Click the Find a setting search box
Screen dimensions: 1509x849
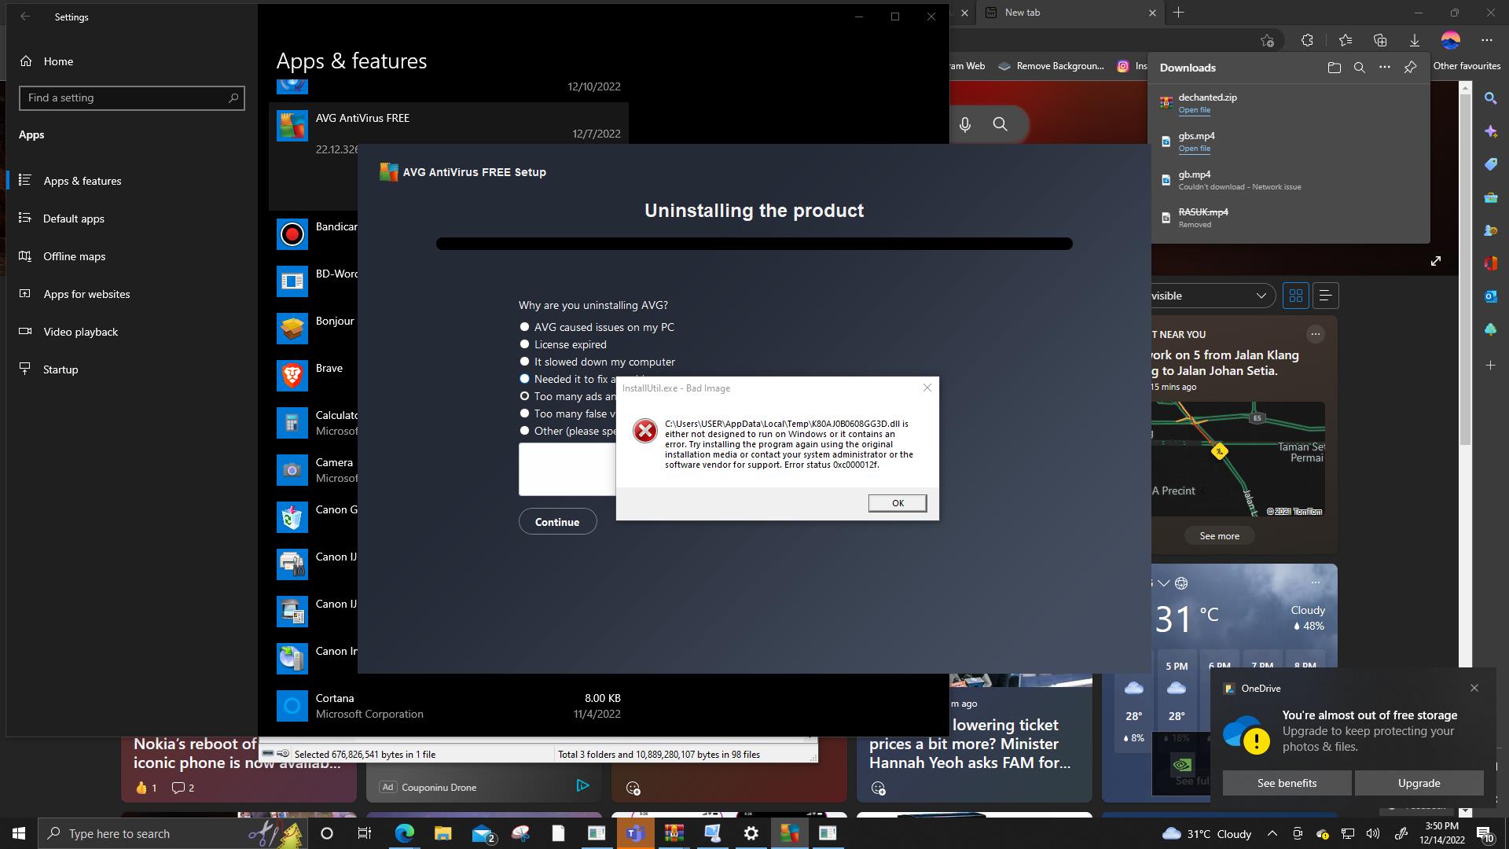126,98
